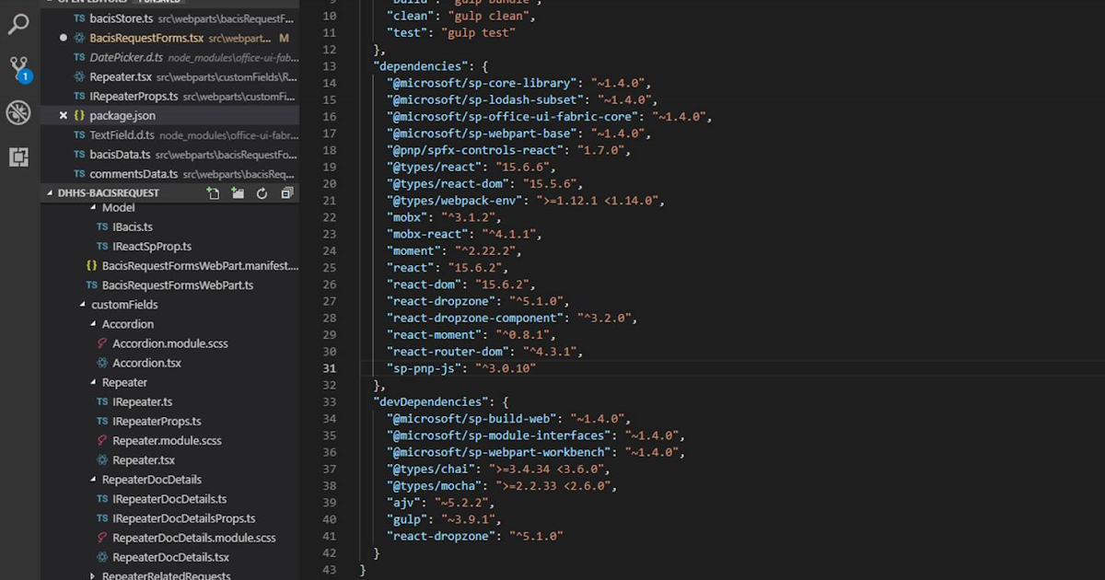Refresh the explorer file tree
The width and height of the screenshot is (1105, 580).
coord(262,193)
